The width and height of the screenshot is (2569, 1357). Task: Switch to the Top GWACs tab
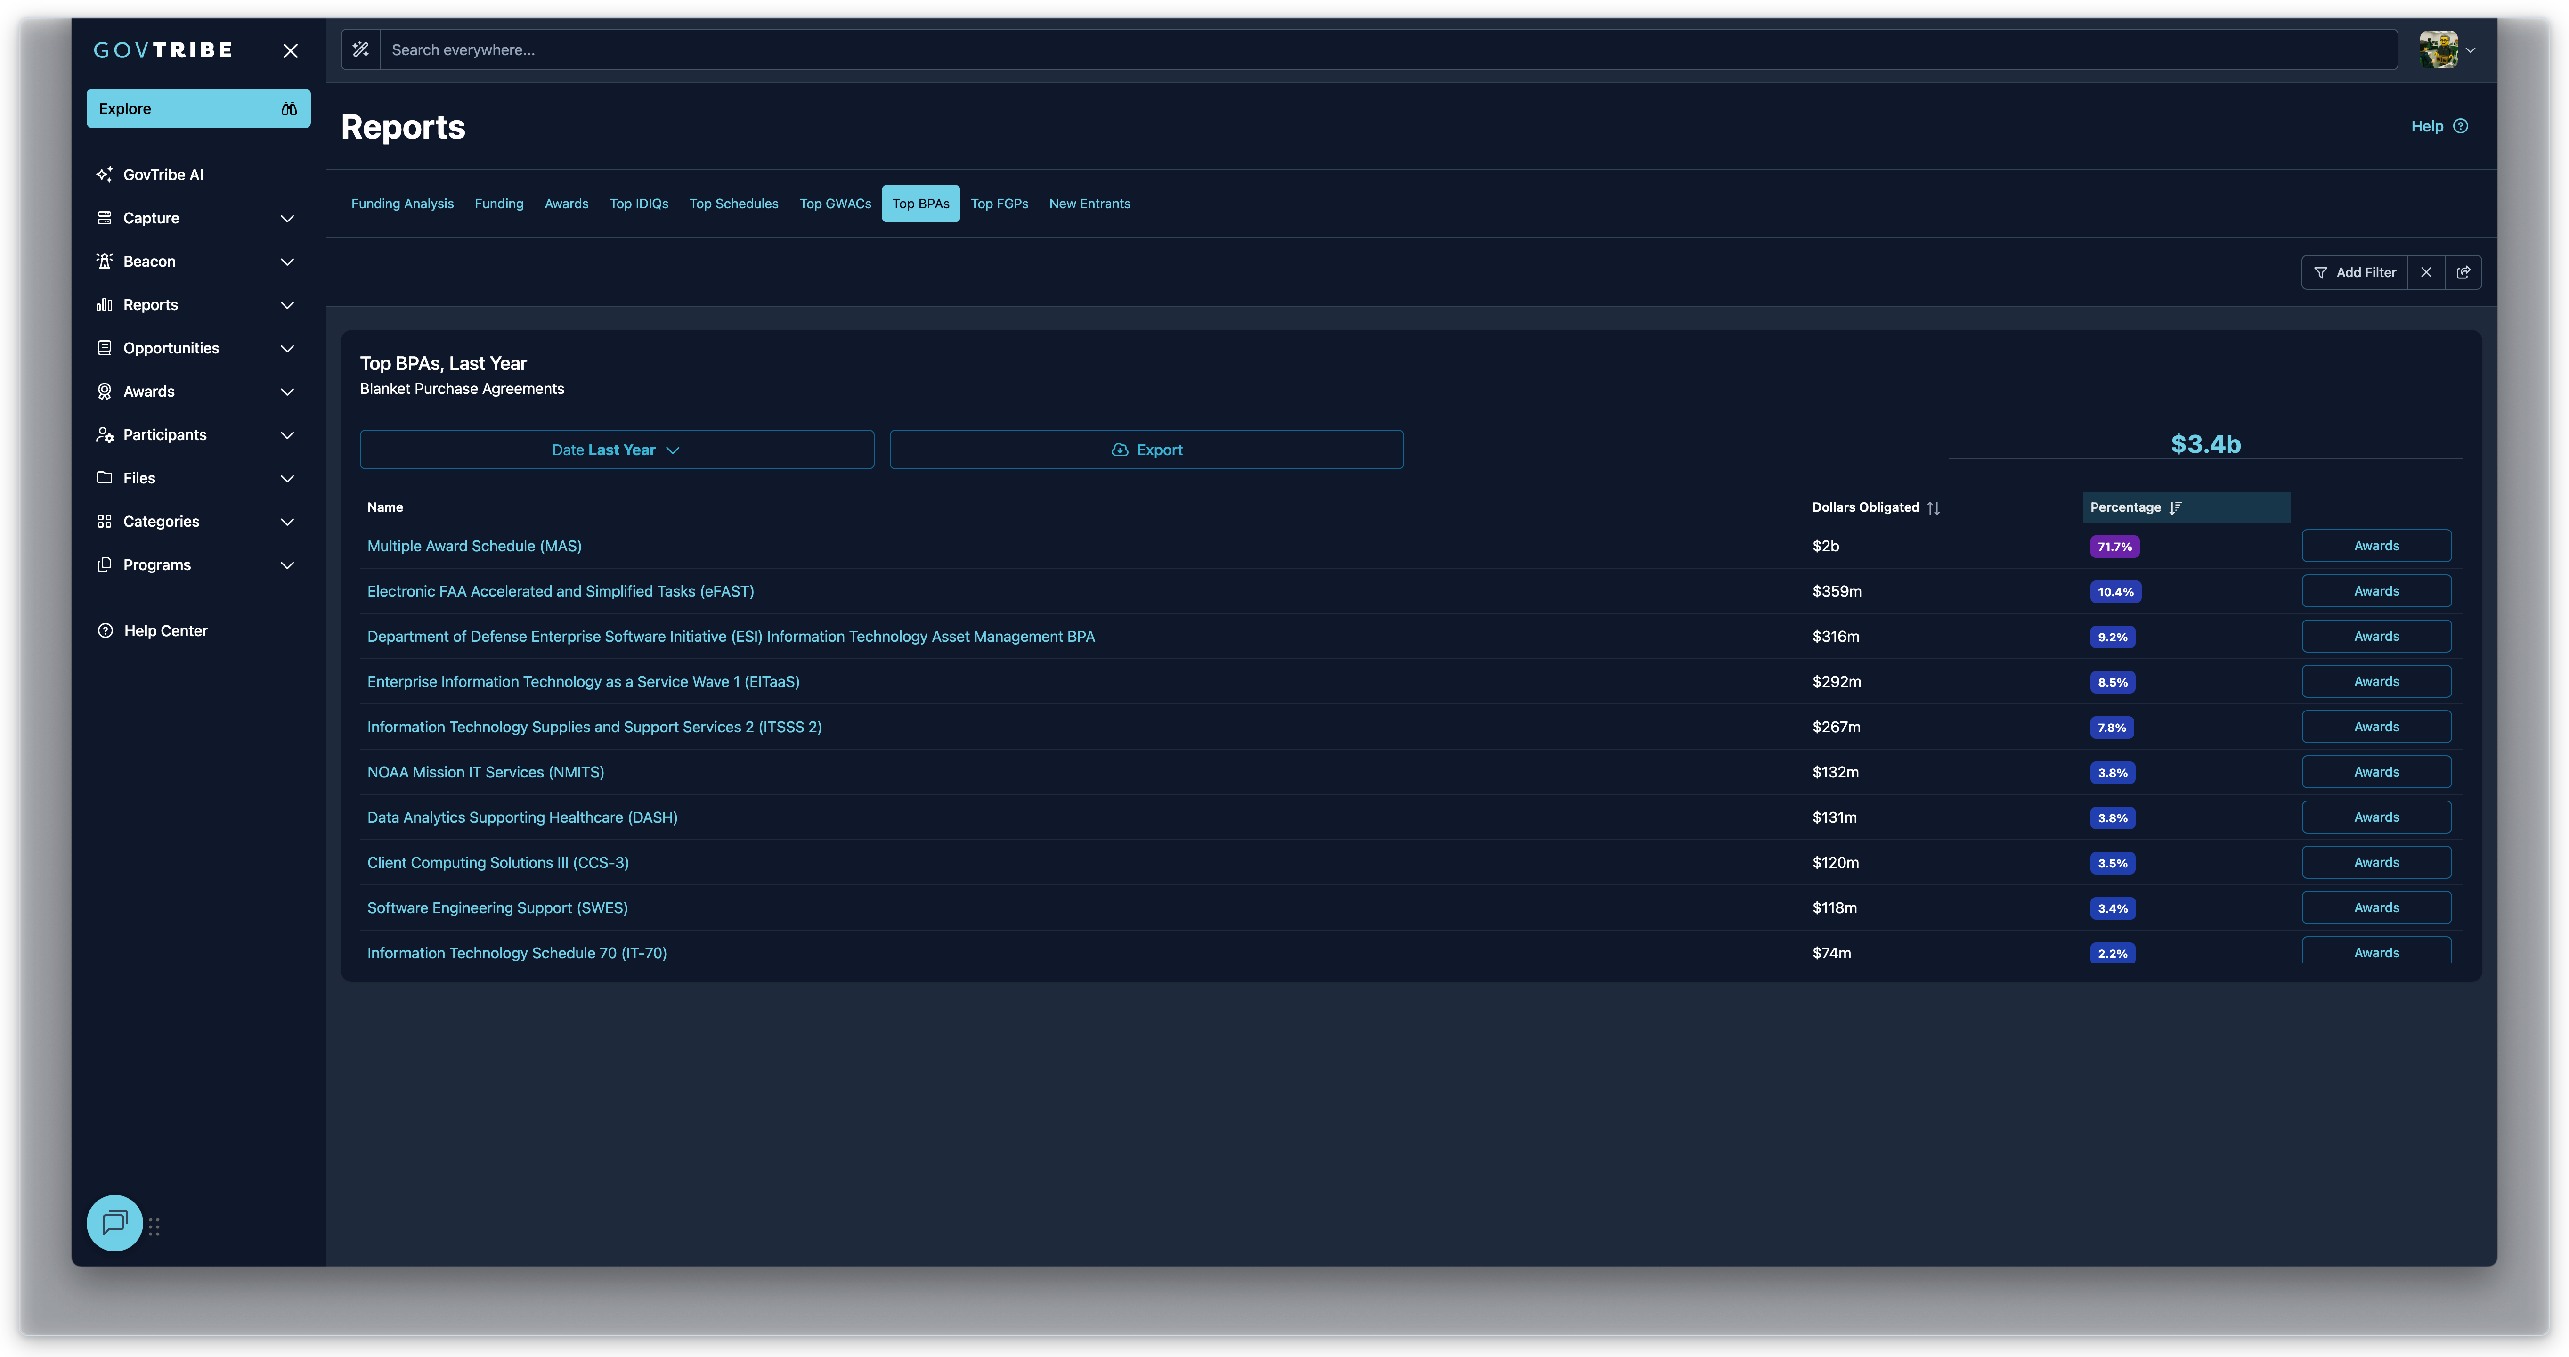tap(836, 204)
